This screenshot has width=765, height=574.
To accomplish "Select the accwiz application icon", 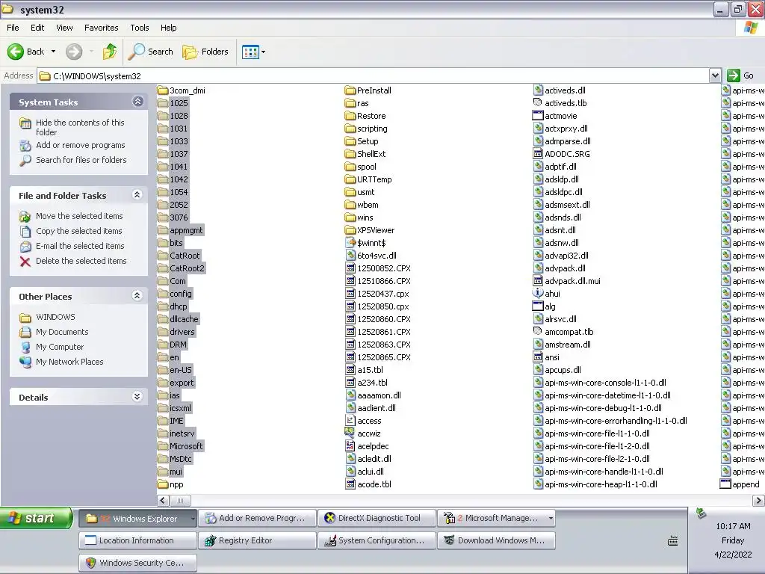I will [x=350, y=433].
